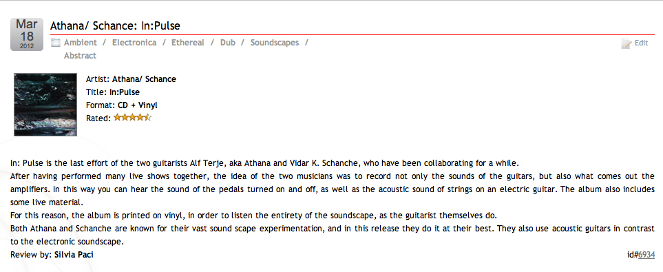Click the Mar 18 2012 date badge
This screenshot has width=663, height=272.
coord(27,34)
